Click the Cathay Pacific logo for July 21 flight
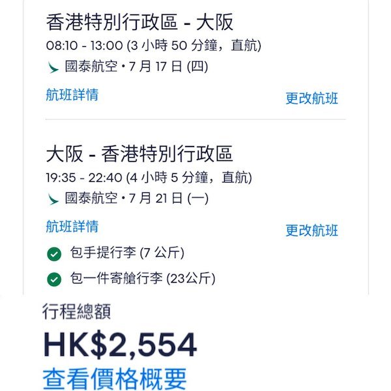The width and height of the screenshot is (391, 391). coord(53,199)
